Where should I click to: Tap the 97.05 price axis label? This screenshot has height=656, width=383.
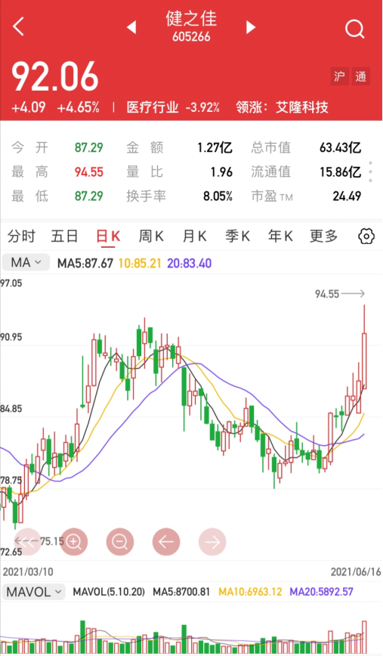[11, 283]
